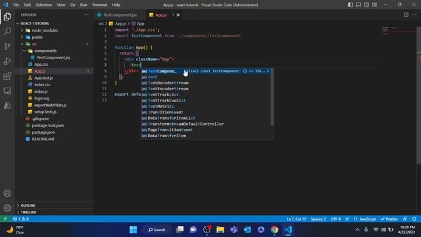Click the remote window indicator in status bar
Screen dimensions: 421x237
pyautogui.click(x=5, y=219)
